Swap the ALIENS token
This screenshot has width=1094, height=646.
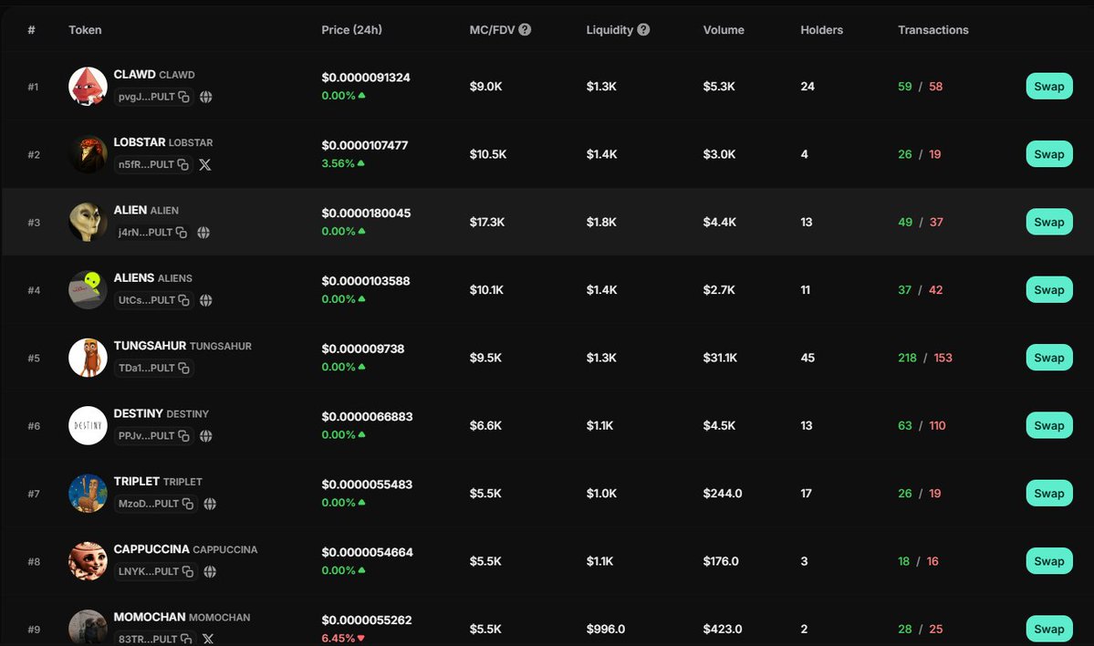click(1048, 289)
